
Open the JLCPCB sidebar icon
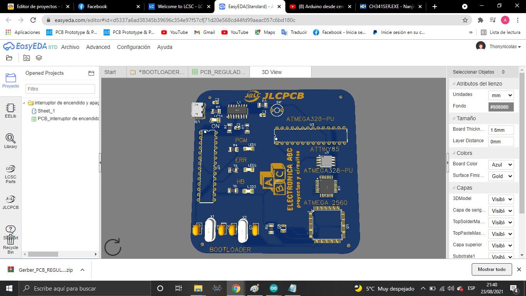[x=11, y=202]
